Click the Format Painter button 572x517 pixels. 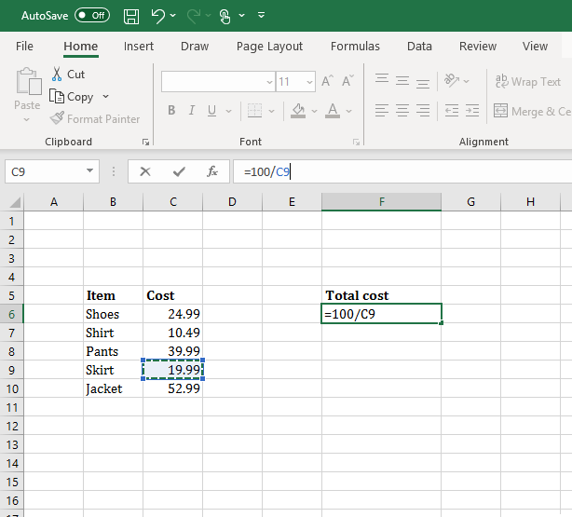[95, 119]
